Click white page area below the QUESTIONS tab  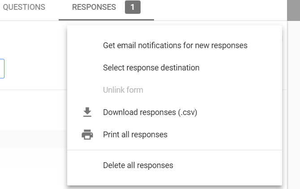click(27, 40)
